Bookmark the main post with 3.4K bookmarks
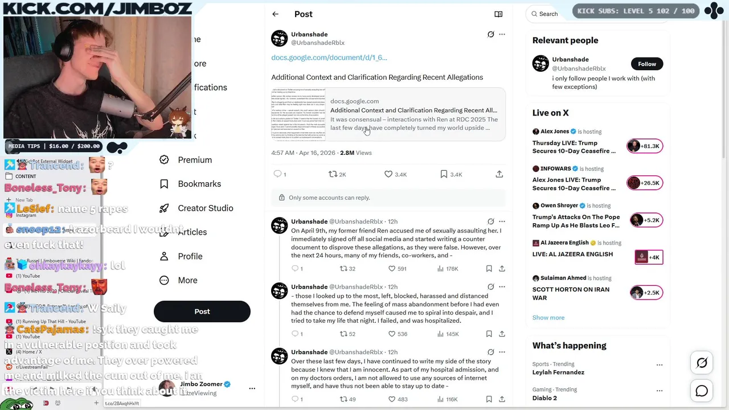Image resolution: width=729 pixels, height=410 pixels. click(450, 174)
